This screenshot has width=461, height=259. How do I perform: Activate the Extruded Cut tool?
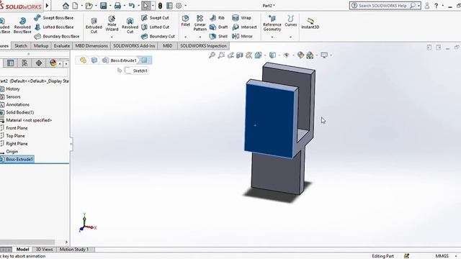tap(94, 26)
